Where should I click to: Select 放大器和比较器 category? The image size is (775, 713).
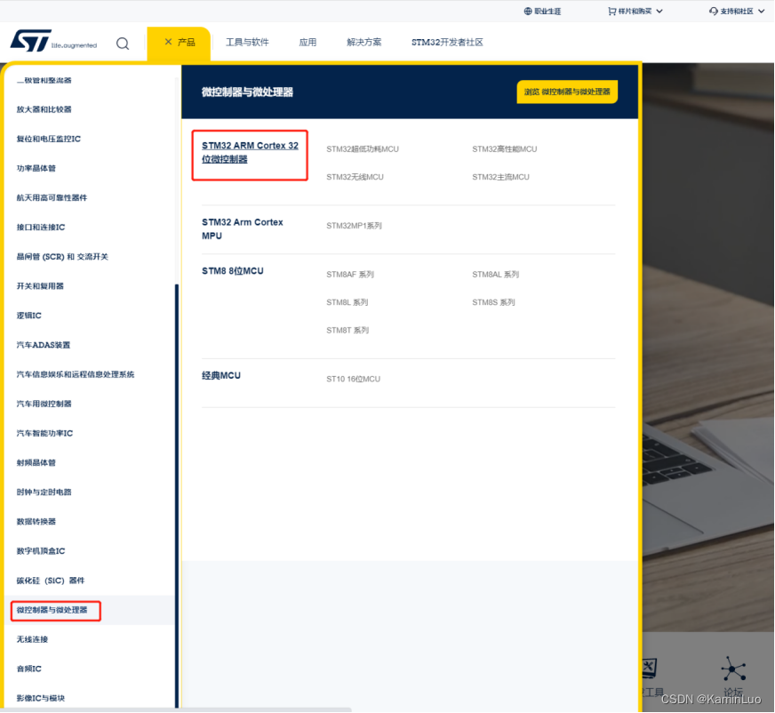(x=44, y=109)
